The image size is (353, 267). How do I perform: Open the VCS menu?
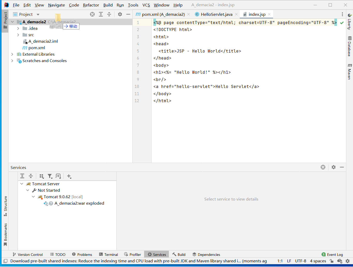146,5
